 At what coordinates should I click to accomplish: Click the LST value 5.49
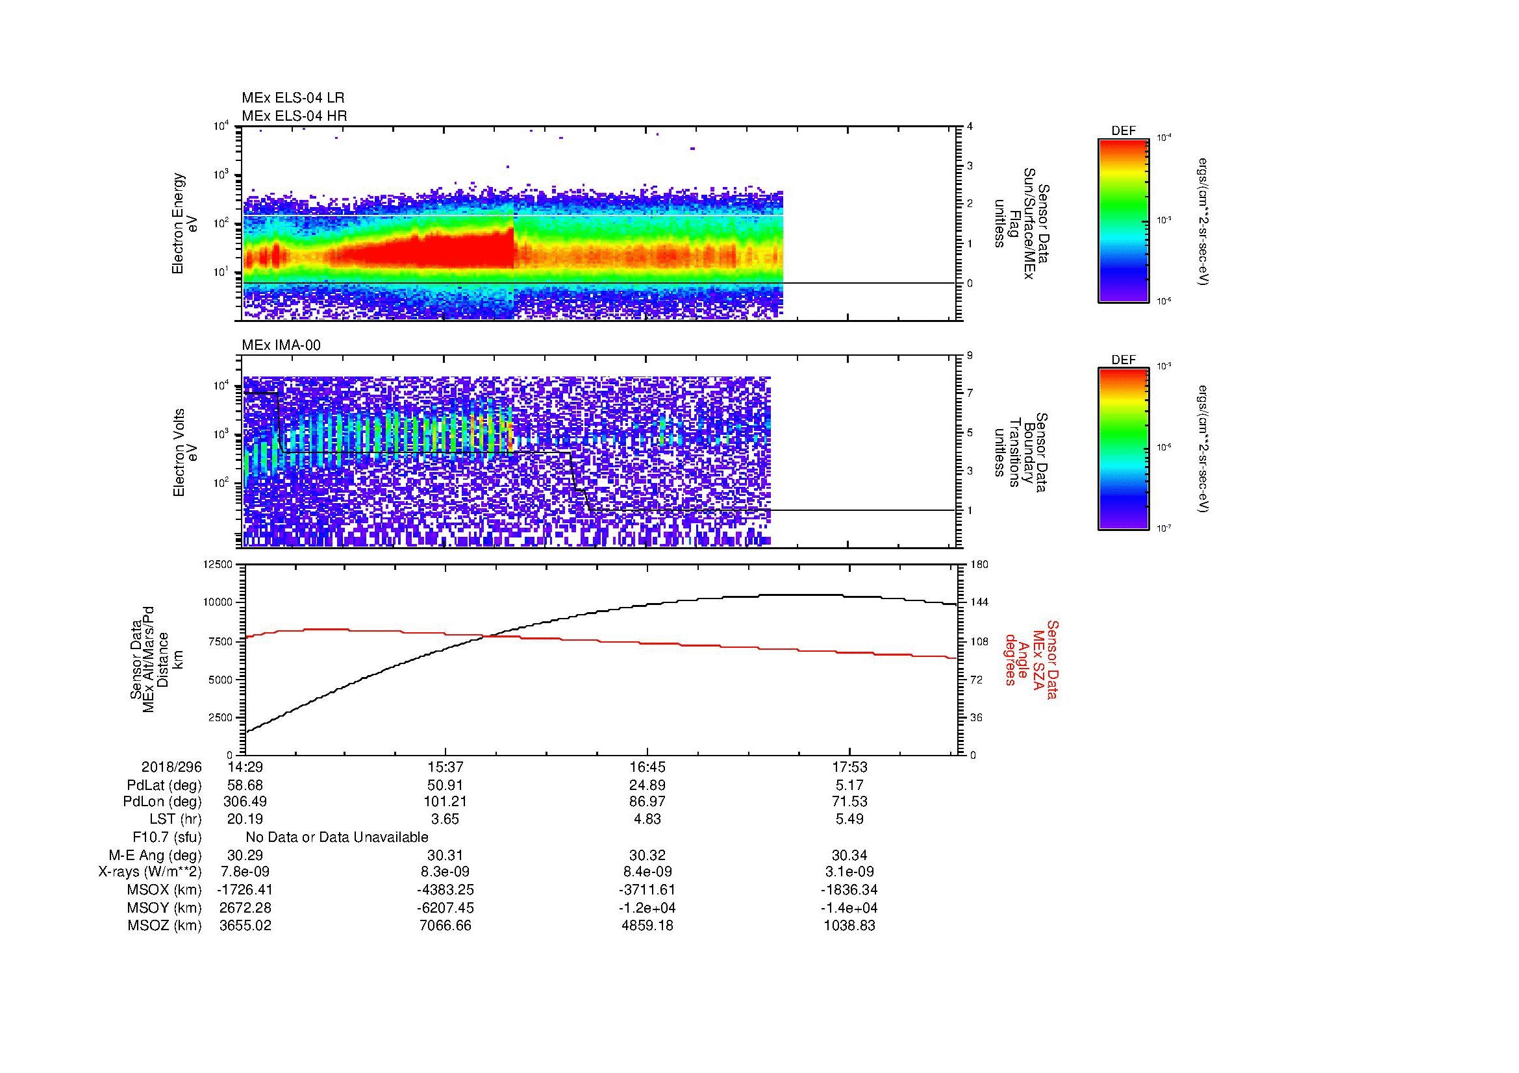click(x=849, y=819)
